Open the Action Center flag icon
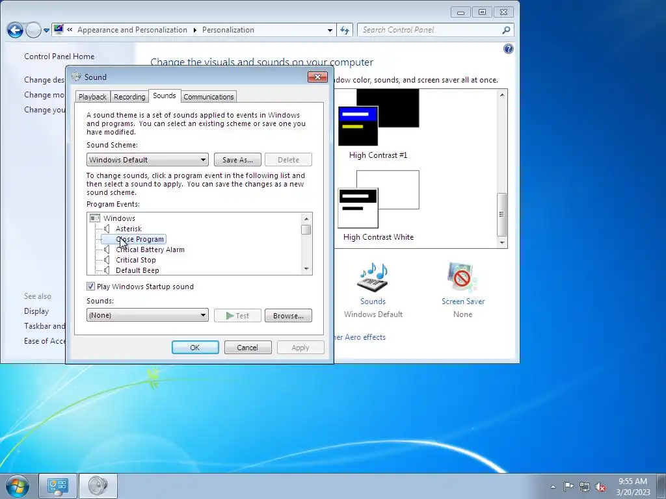This screenshot has width=666, height=499. [568, 486]
